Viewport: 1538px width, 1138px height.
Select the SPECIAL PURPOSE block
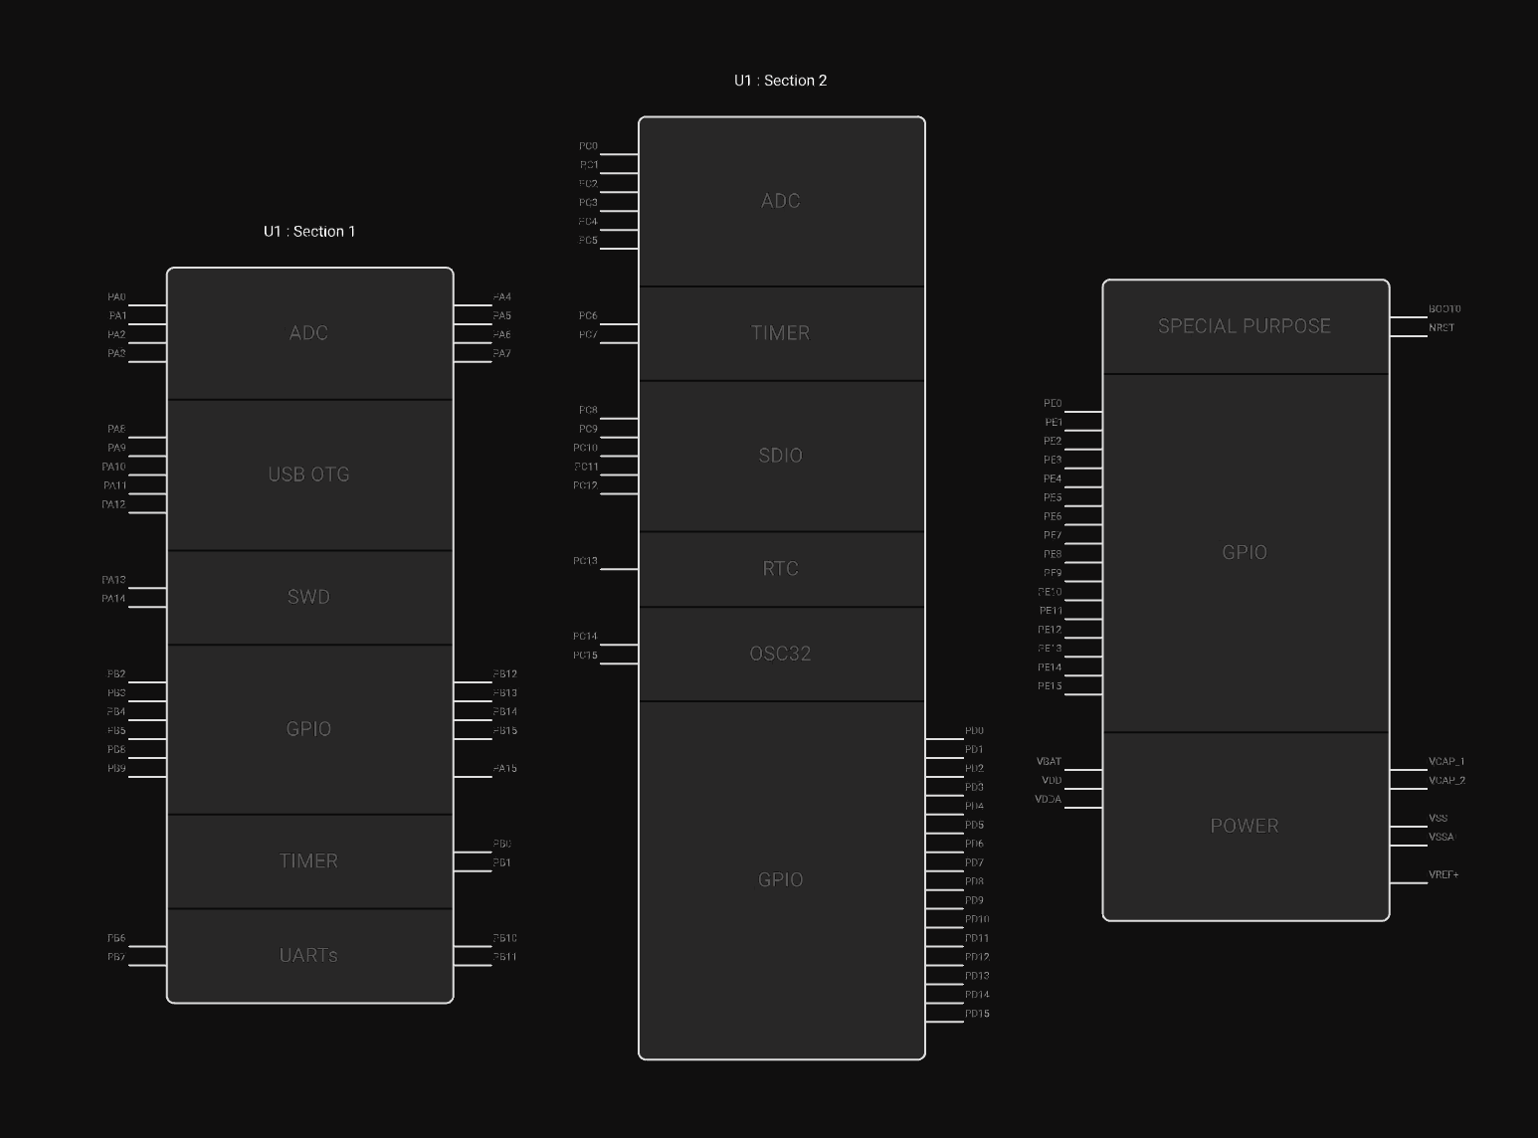(1244, 326)
